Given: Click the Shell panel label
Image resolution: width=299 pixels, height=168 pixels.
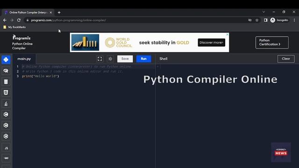Looking at the screenshot, I should 164,59.
